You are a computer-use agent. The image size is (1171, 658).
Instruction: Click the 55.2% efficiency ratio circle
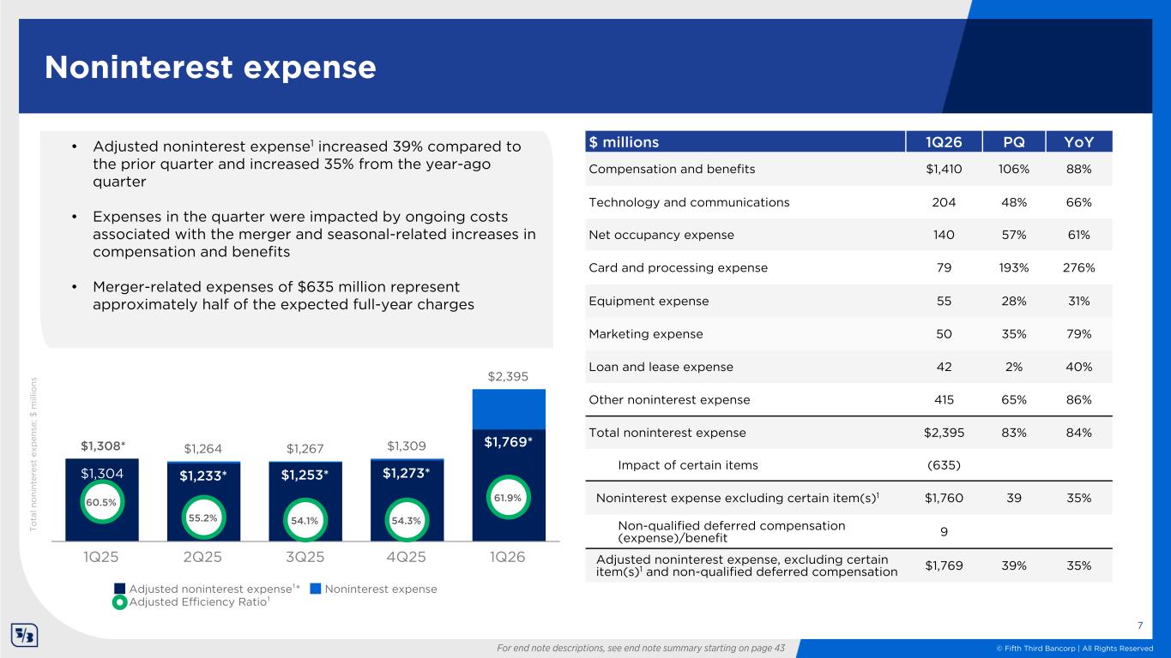click(x=202, y=518)
